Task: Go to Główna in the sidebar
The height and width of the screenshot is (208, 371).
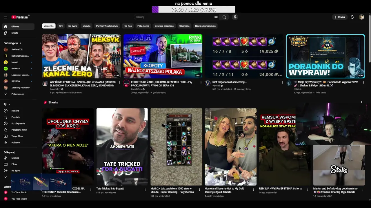Action: point(18,27)
